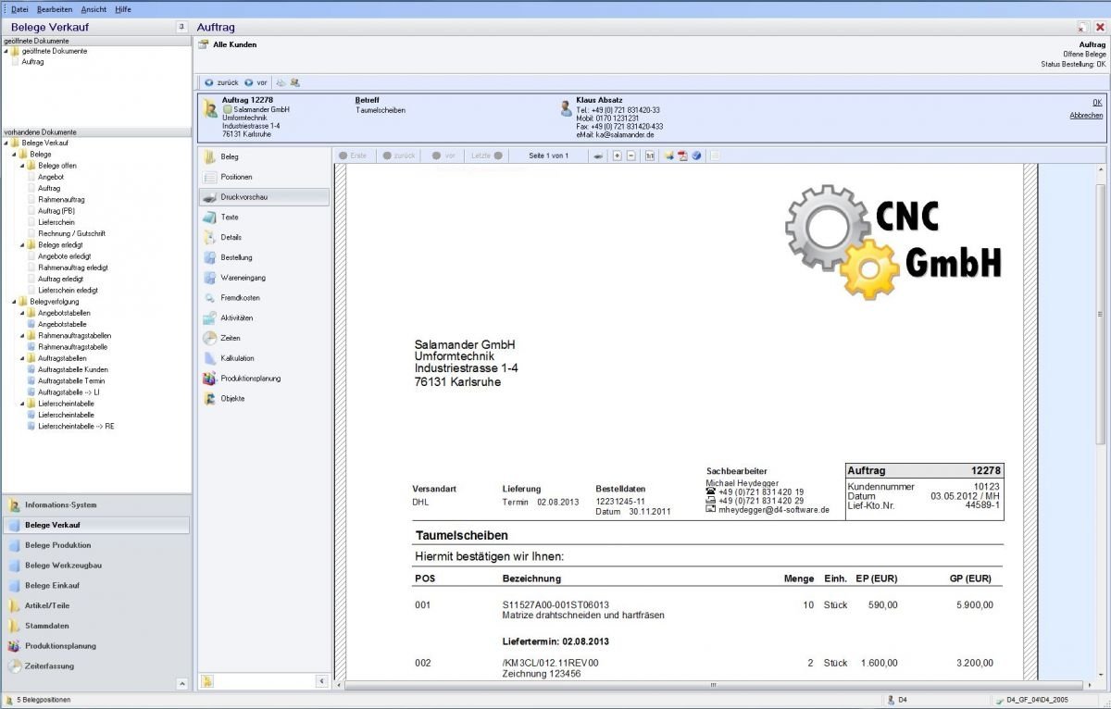Collapse the Angebotstabellen folder
Screen dimensions: 1111x709
coord(22,313)
